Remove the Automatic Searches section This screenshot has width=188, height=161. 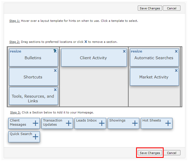point(176,51)
